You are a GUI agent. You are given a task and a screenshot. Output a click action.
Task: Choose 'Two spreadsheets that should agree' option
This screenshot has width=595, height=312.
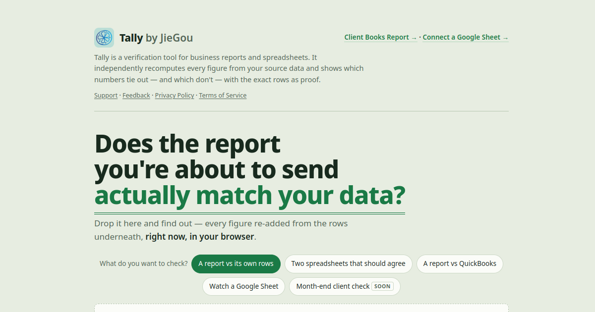coord(349,263)
